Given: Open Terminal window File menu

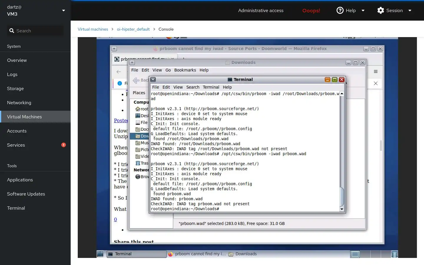Looking at the screenshot, I should tap(155, 87).
